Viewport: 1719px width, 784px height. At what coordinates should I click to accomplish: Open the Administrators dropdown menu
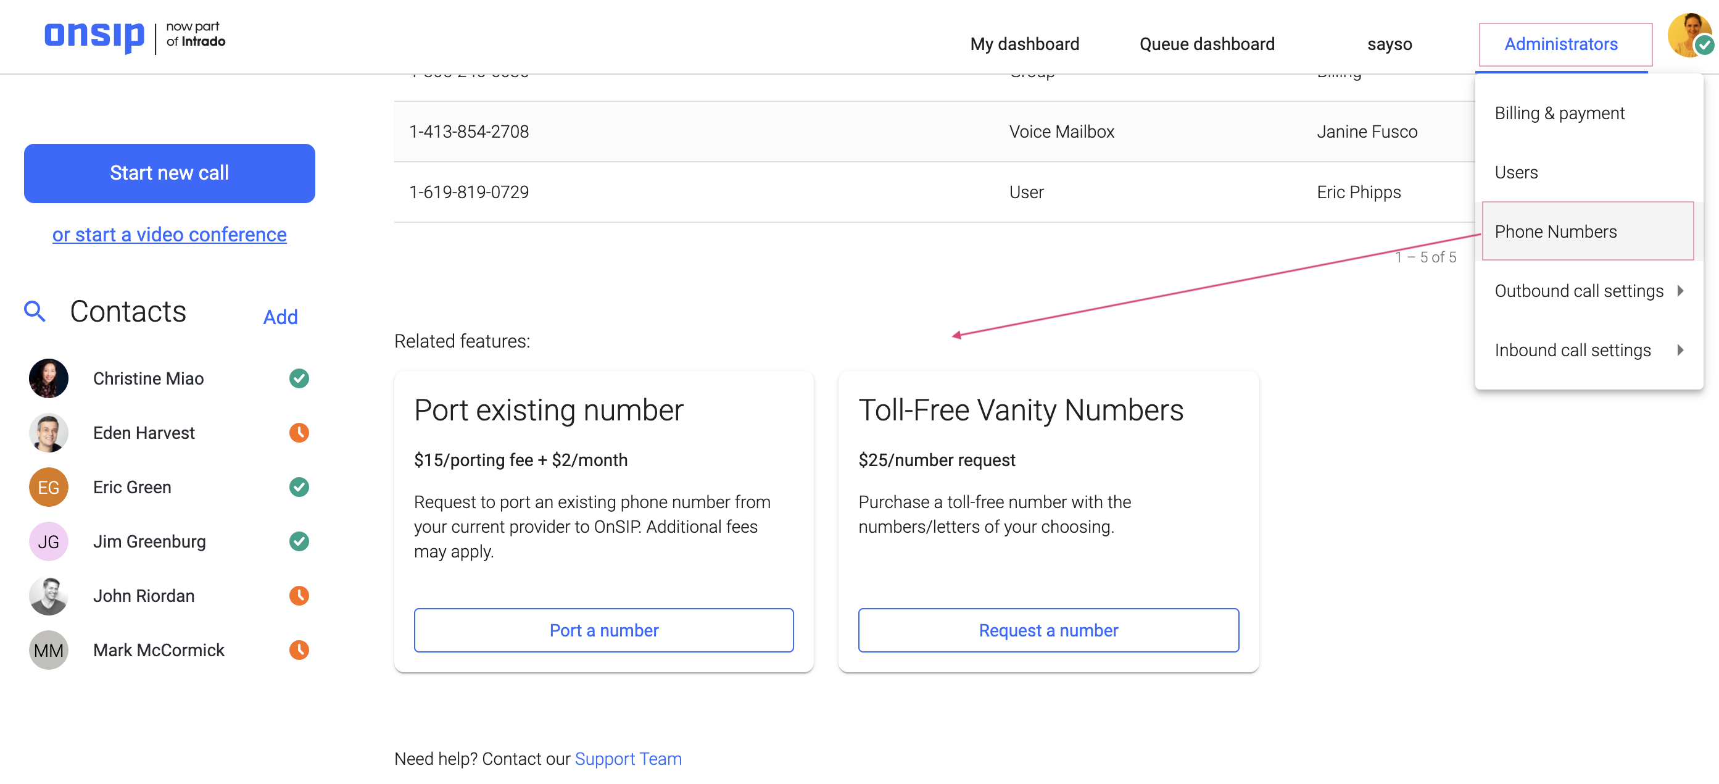pos(1562,44)
